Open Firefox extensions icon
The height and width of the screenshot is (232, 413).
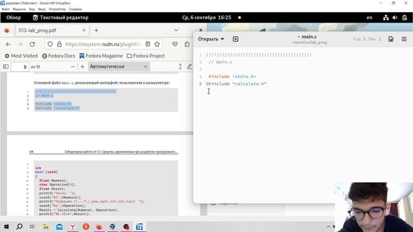pyautogui.click(x=187, y=44)
